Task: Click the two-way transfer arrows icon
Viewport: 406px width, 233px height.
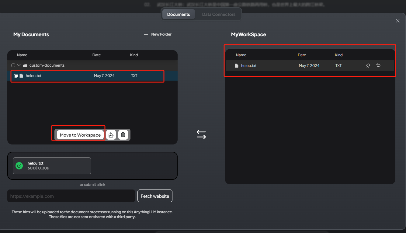Action: point(201,134)
